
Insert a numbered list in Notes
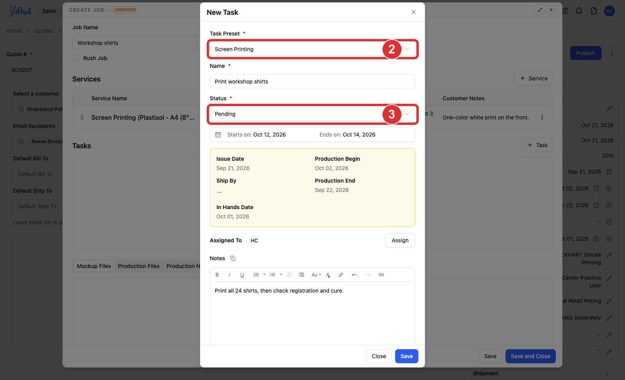[x=256, y=275]
